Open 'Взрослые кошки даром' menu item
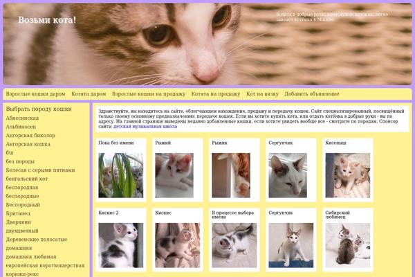The image size is (415, 277). [36, 94]
